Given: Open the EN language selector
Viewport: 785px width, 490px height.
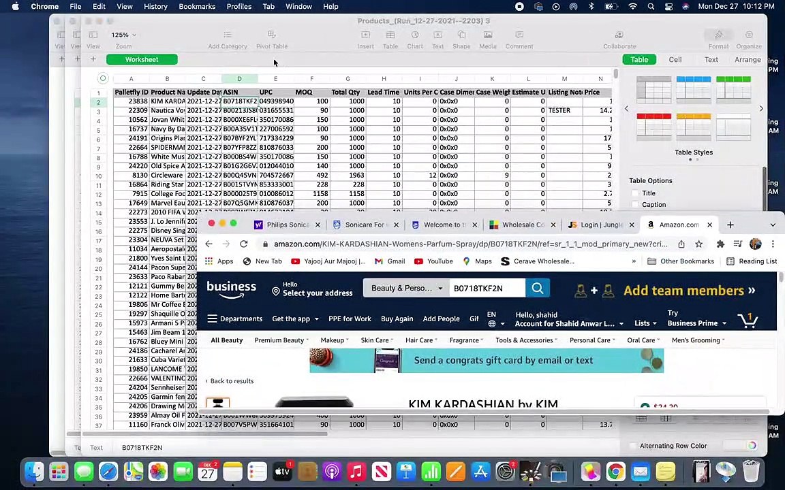Looking at the screenshot, I should point(495,319).
